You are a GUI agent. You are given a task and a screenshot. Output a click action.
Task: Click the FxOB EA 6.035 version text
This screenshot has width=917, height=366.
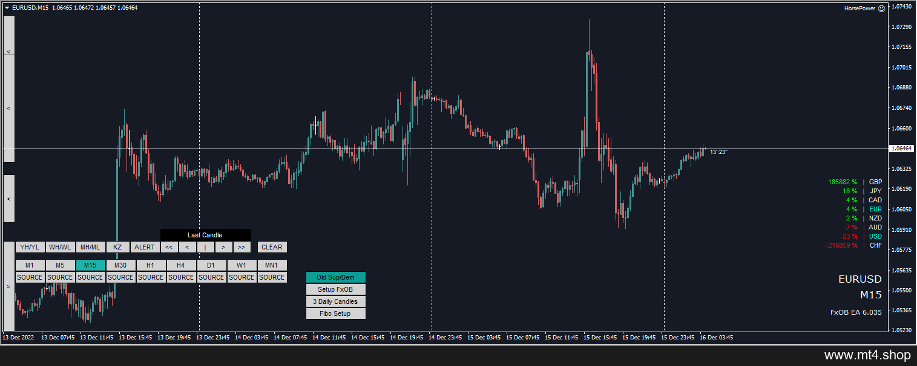[x=856, y=312]
